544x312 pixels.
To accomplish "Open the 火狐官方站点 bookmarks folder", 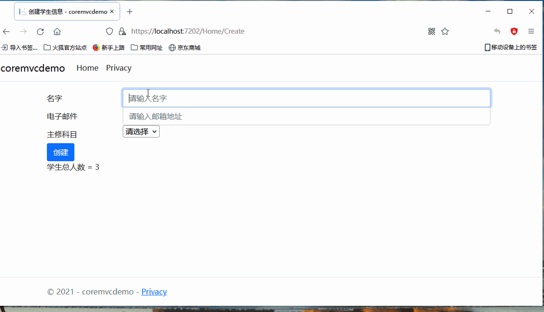I will (65, 47).
